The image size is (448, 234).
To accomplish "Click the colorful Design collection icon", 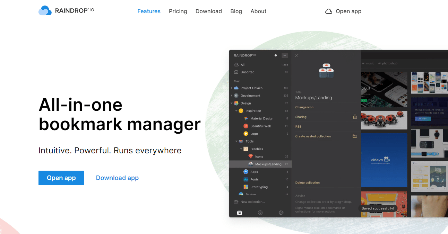I will pos(236,103).
